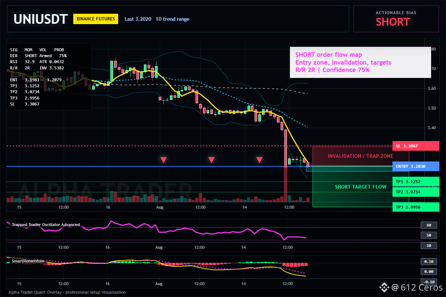This screenshot has width=446, height=297.
Task: Click the Alpha Trader Quant Overlay footer text
Action: tap(67, 292)
